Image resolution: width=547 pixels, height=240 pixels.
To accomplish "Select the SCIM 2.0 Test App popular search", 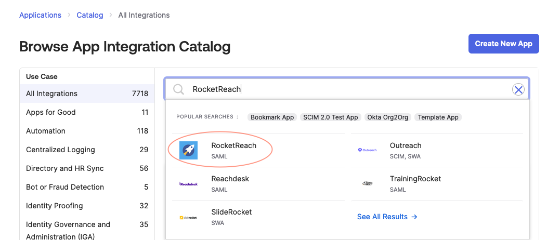I will click(x=330, y=117).
